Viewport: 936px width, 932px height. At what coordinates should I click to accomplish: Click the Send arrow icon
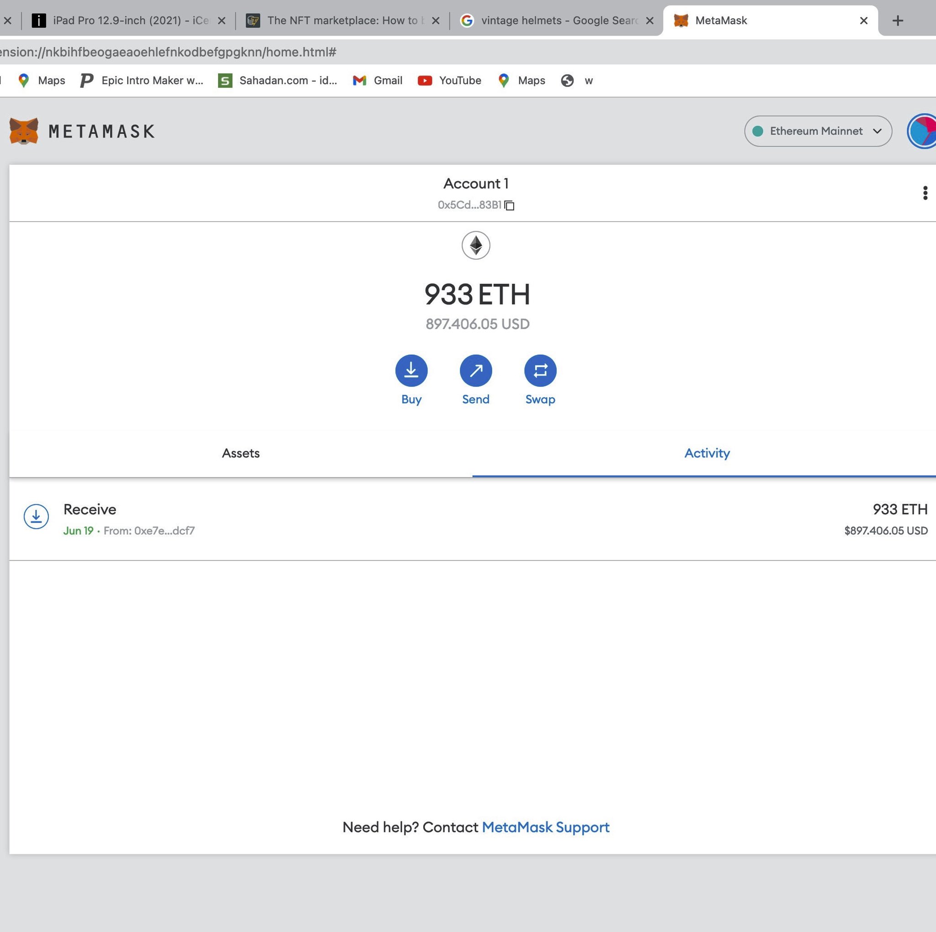[x=475, y=371]
